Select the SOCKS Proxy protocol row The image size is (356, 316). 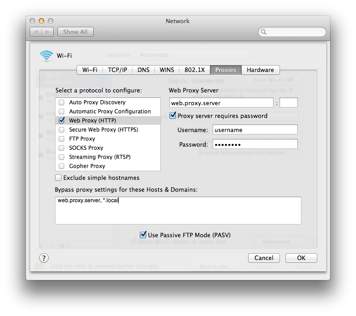point(108,148)
